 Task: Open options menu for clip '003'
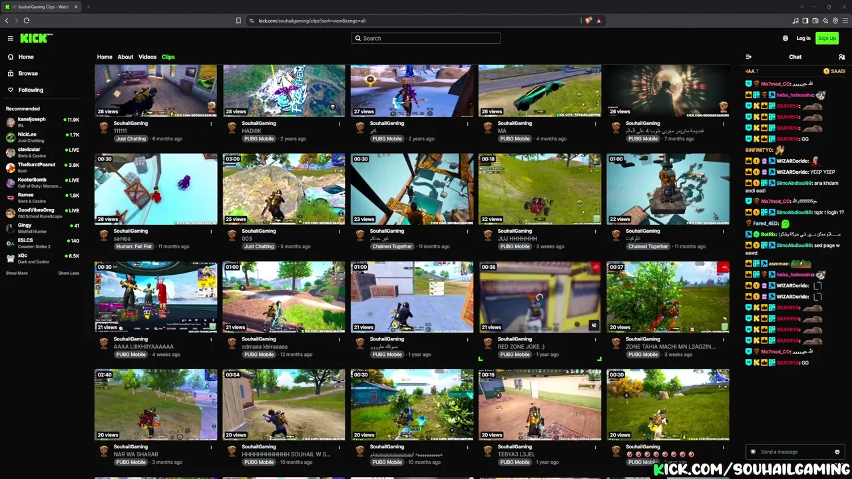click(x=339, y=232)
